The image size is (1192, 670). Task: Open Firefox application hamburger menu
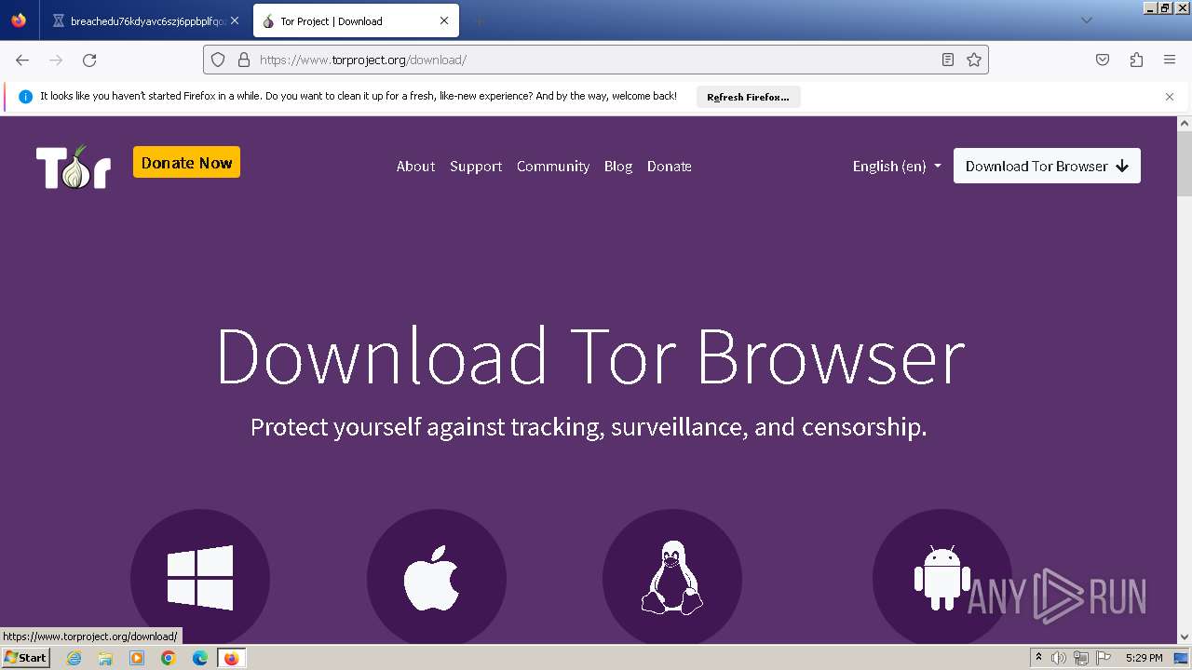click(1170, 60)
